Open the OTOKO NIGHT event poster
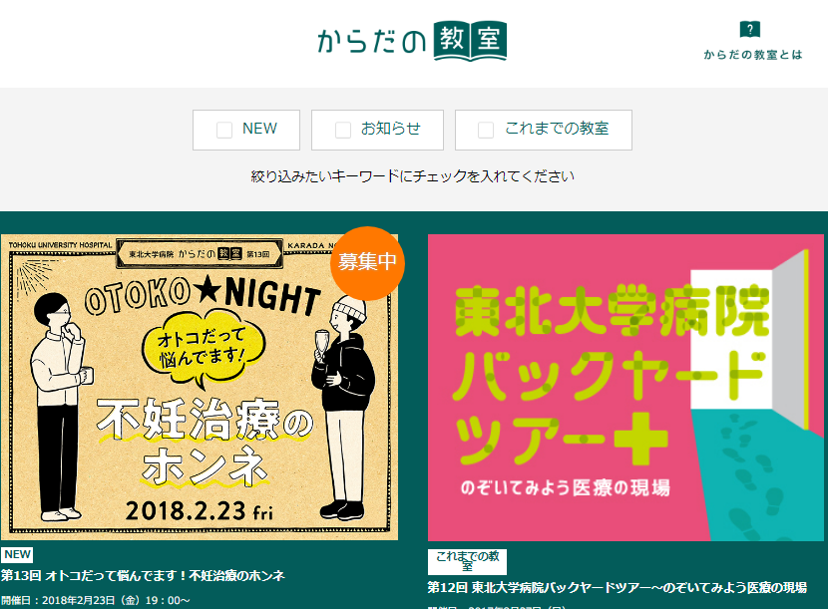 [200, 387]
